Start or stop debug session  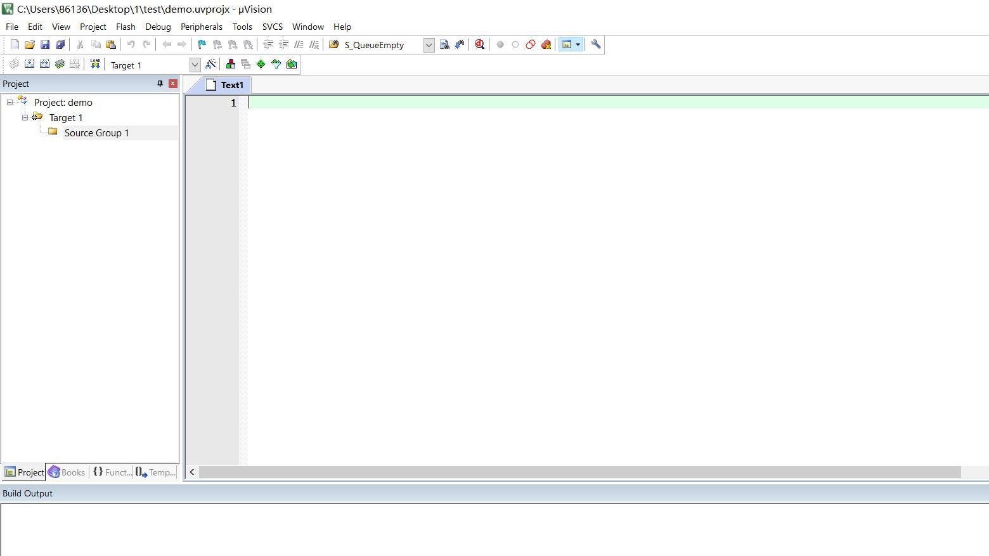(x=480, y=44)
